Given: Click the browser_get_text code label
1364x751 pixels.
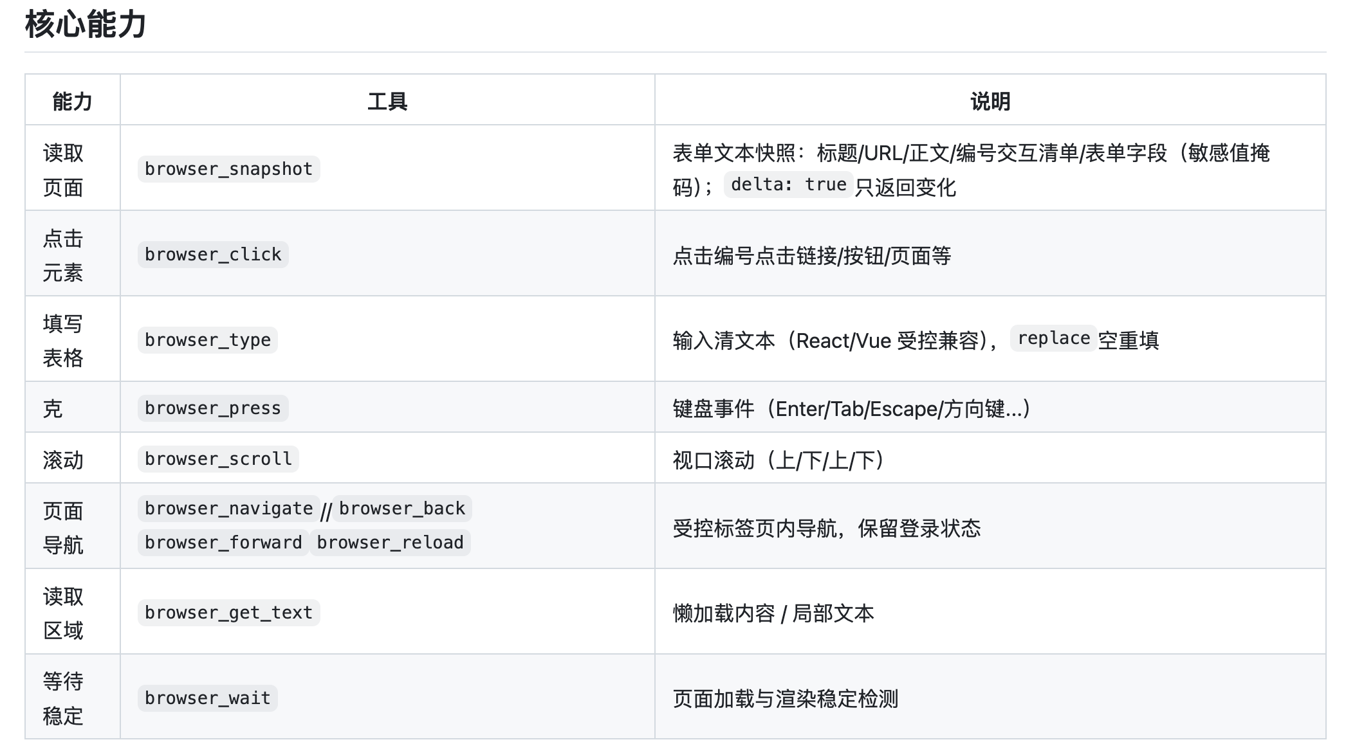Looking at the screenshot, I should pyautogui.click(x=228, y=613).
